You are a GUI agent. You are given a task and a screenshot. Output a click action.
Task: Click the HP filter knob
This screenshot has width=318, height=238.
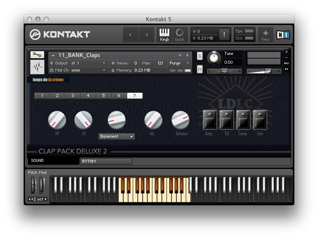(57, 120)
